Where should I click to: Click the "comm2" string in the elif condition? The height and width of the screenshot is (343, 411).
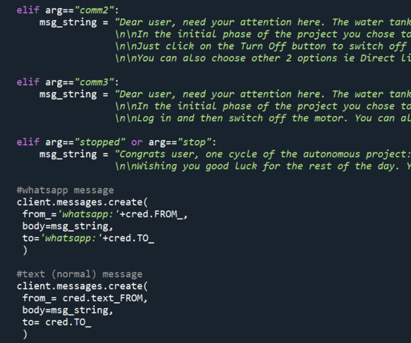point(94,10)
